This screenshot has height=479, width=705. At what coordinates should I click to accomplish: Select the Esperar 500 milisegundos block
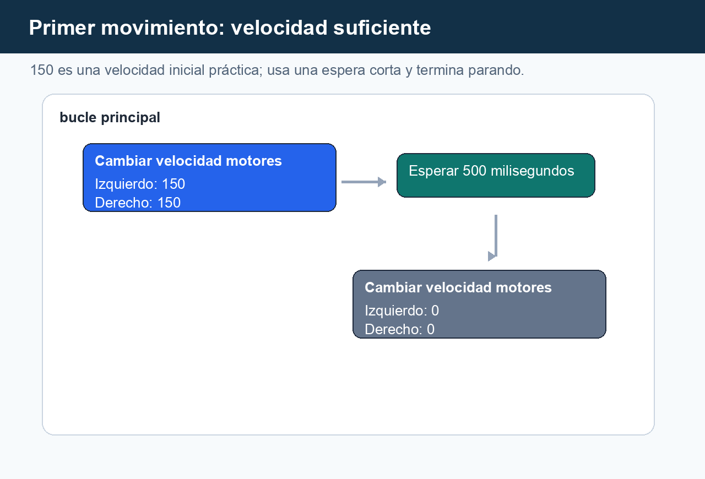(496, 175)
